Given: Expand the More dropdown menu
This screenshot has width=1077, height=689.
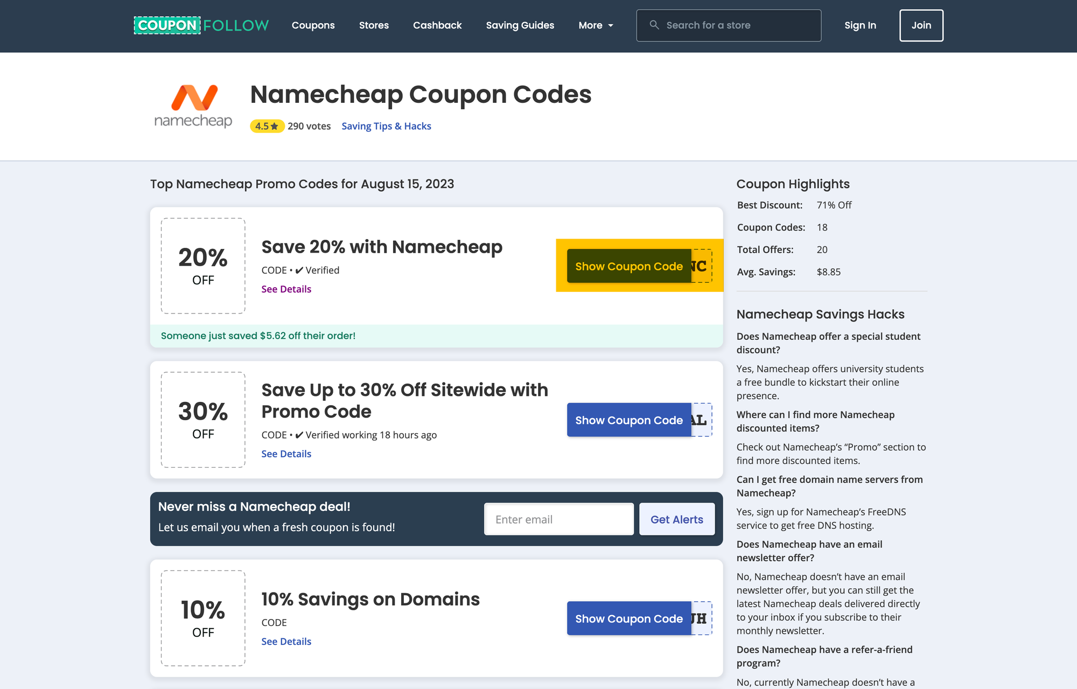Looking at the screenshot, I should tap(596, 25).
